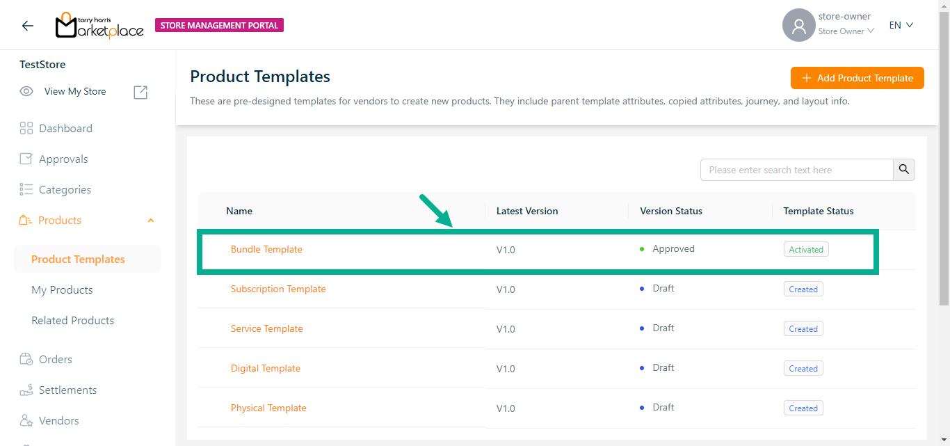Click the View My Store eye icon
The image size is (950, 446).
click(26, 91)
